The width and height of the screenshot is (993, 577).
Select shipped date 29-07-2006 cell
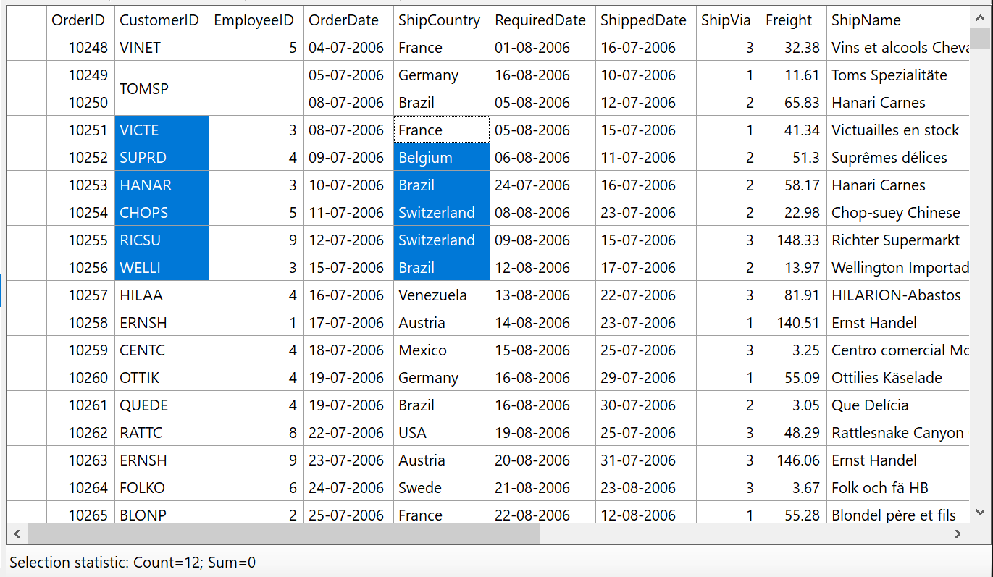point(646,378)
